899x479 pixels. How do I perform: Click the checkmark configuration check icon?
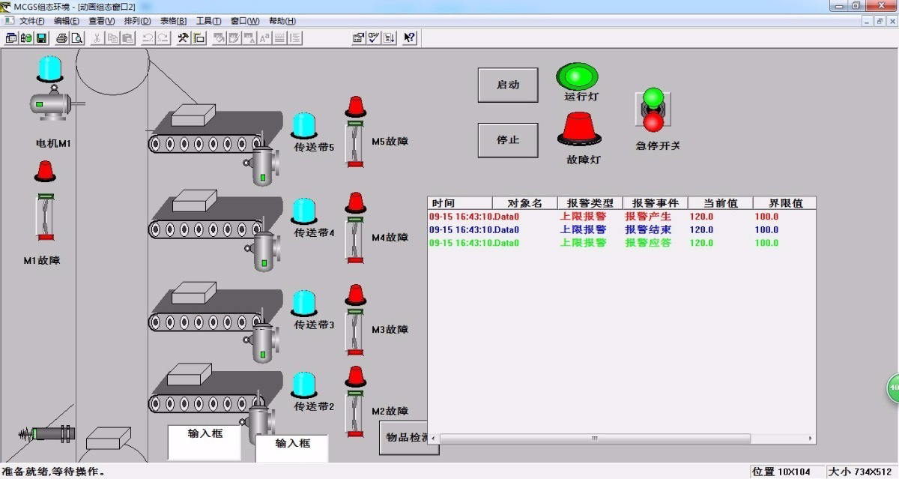[x=373, y=38]
